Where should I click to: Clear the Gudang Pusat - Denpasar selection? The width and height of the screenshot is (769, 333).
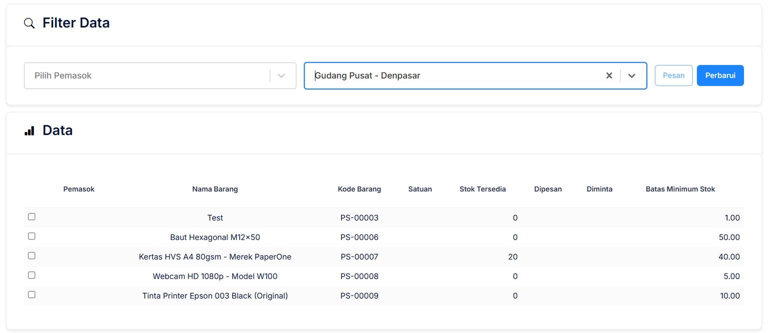(x=609, y=75)
